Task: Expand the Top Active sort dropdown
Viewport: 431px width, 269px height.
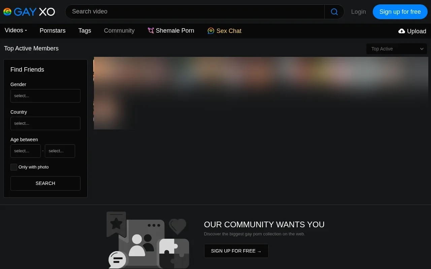Action: click(397, 49)
